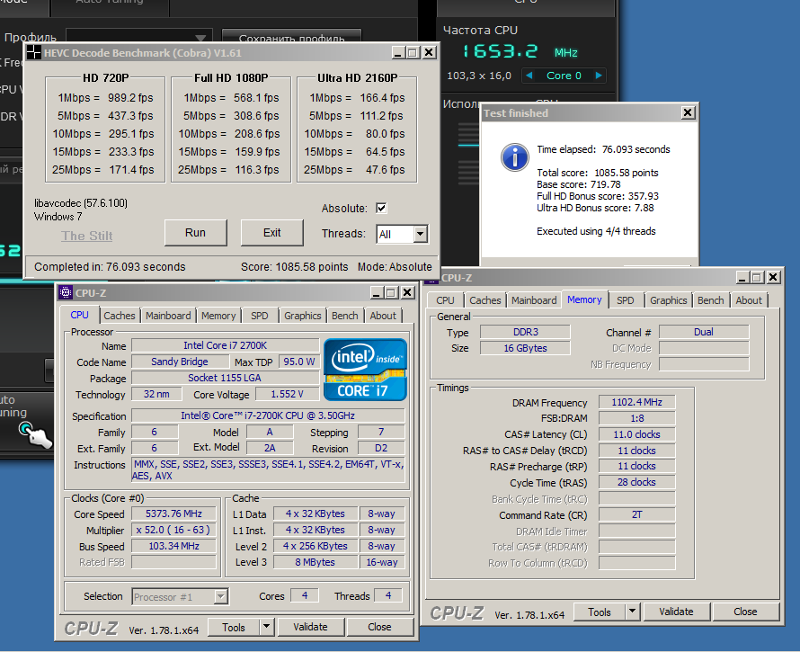Open Mainboard tab in right CPU-Z window
The image size is (800, 652).
coord(534,300)
